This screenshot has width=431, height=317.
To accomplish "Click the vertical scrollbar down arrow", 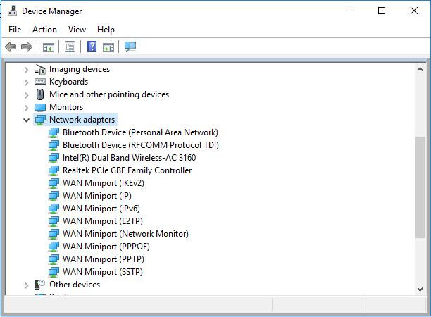I will click(x=420, y=288).
